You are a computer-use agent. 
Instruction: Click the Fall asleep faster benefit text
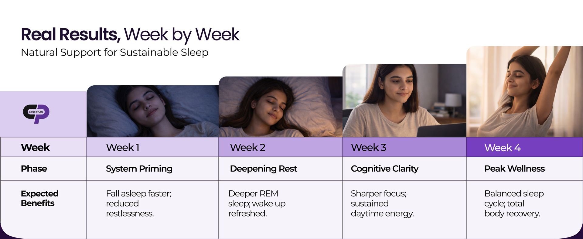[138, 203]
